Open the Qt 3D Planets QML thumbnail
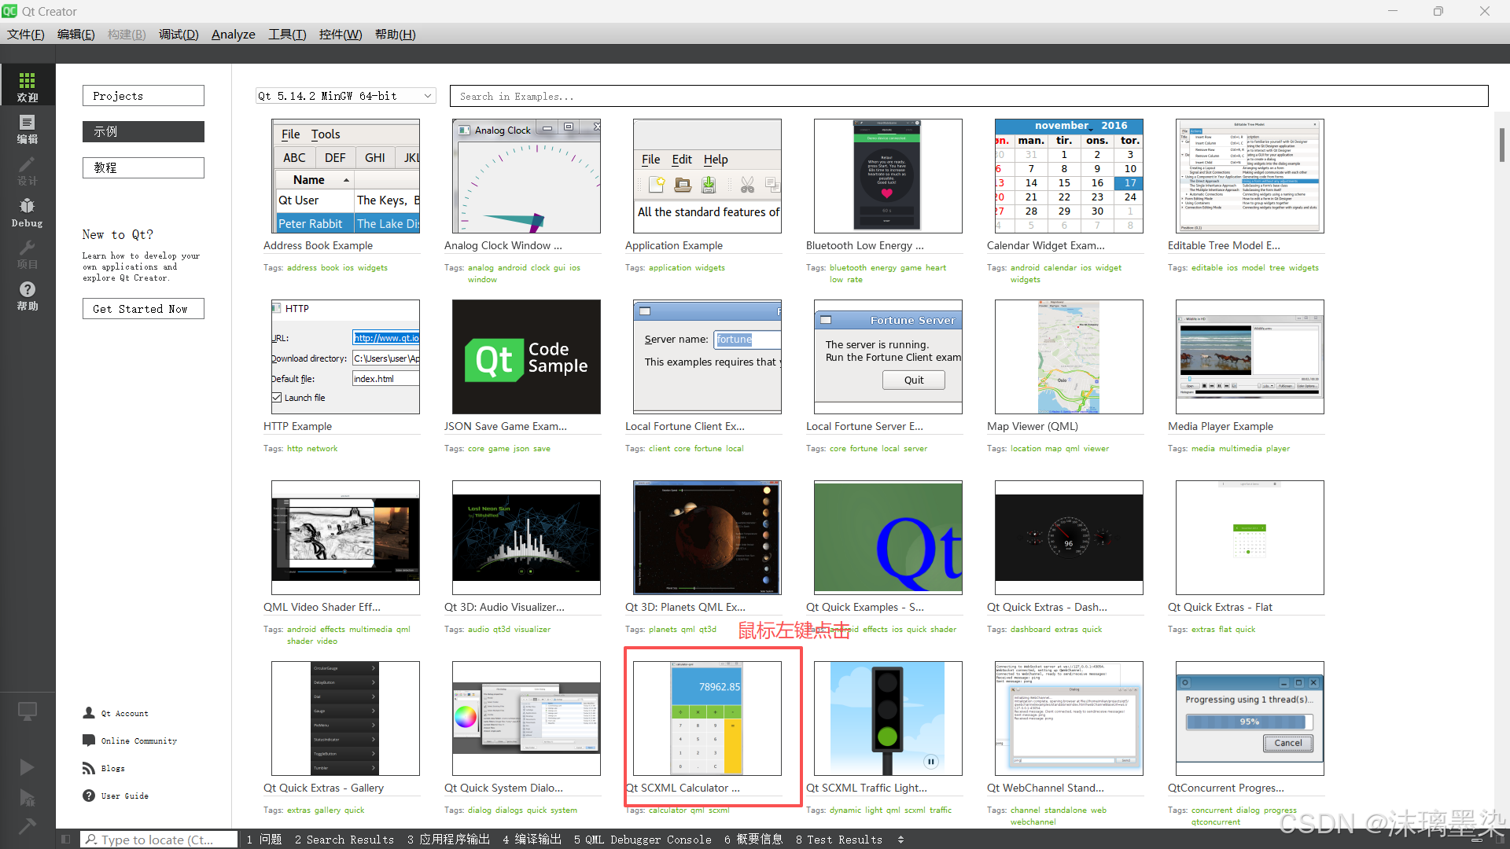Viewport: 1510px width, 849px height. coord(707,538)
